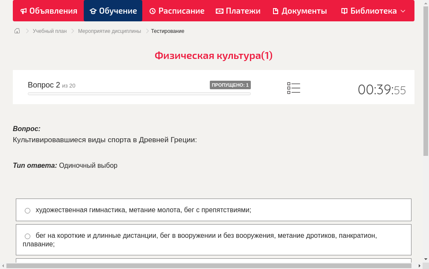This screenshot has width=429, height=269.
Task: Click the document icon on Документы
Action: tap(275, 11)
